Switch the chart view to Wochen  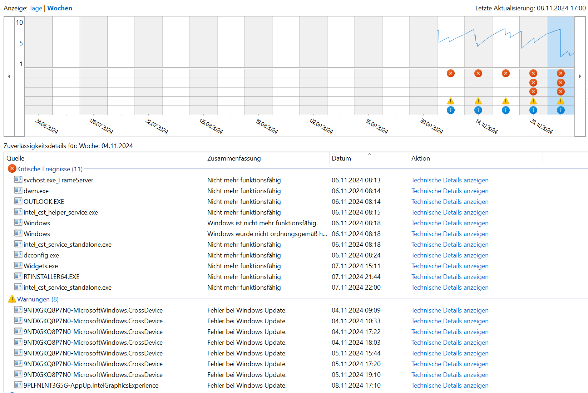tap(60, 8)
